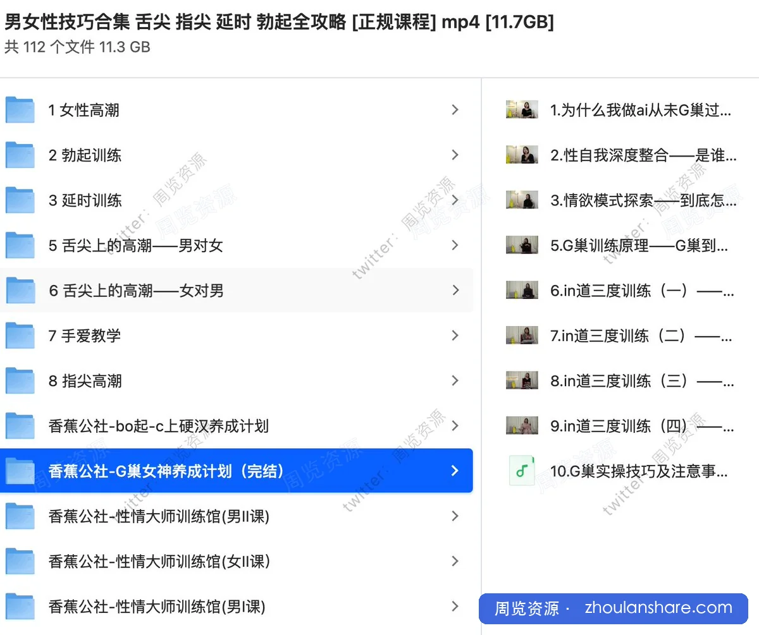
Task: Select folder name 3 延时训练
Action: (x=85, y=201)
